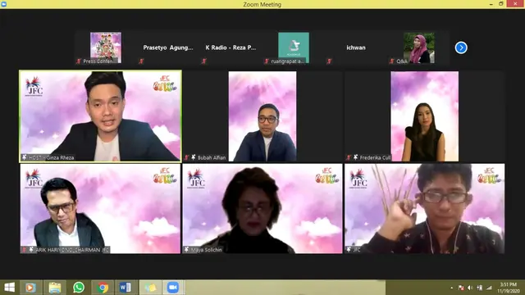Click the signal strength tray icon
This screenshot has width=525, height=295.
489,288
